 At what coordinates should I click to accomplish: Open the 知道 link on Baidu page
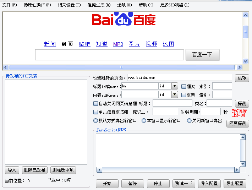coord(102,44)
